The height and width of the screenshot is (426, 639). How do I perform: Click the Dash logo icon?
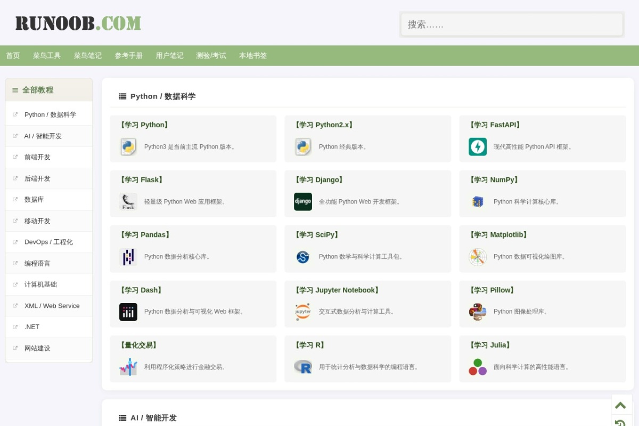(128, 312)
